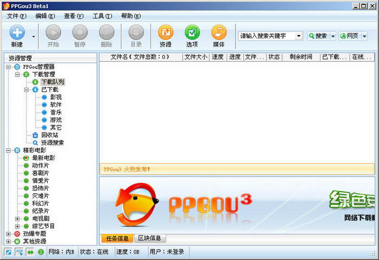379x260 pixels.
Task: Open the 工具(T) menu
Action: coord(102,16)
